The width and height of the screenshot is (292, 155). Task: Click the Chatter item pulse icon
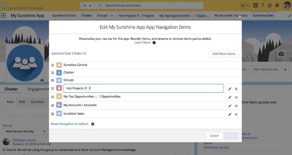click(59, 73)
